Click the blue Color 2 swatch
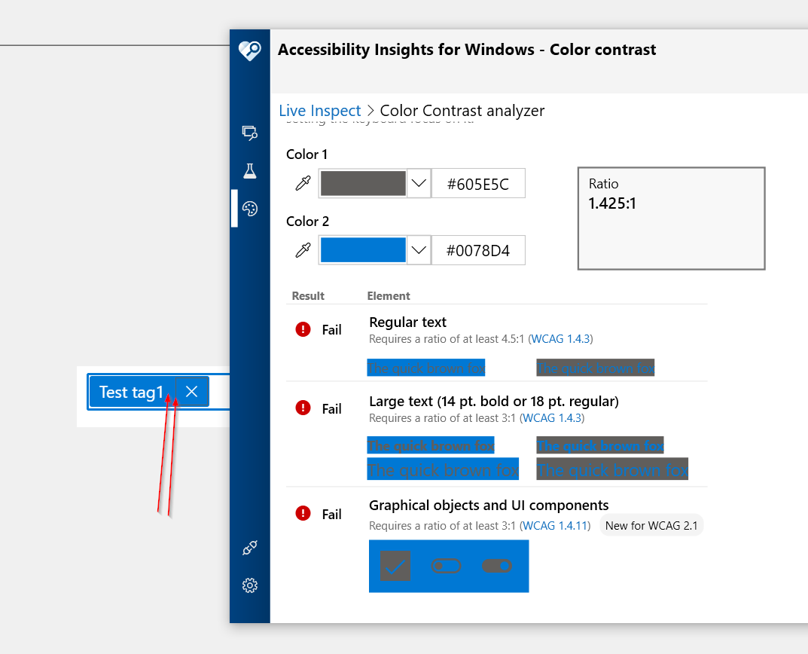The width and height of the screenshot is (808, 654). [363, 250]
